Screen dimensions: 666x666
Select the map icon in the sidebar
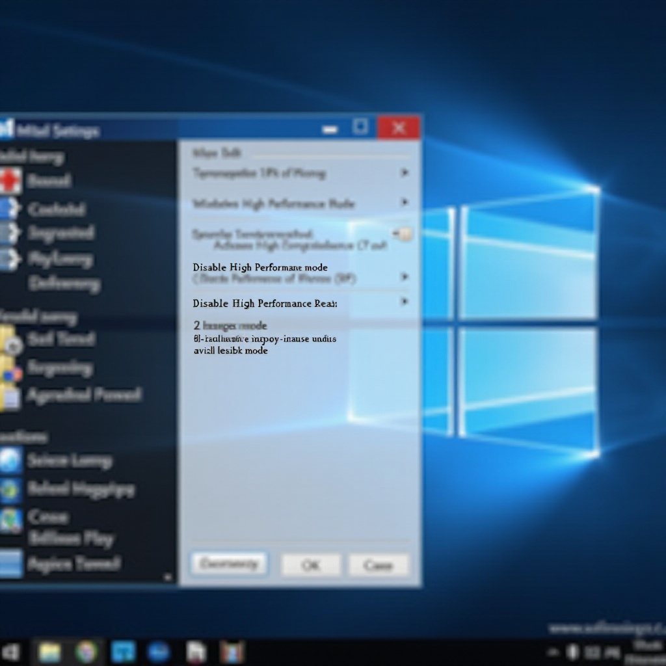(x=10, y=521)
